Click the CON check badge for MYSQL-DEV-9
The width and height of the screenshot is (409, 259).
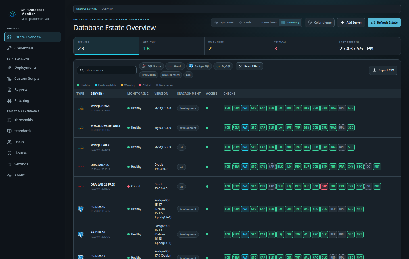point(228,108)
